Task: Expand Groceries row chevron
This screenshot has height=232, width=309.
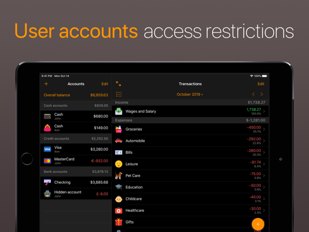Action: (264, 129)
